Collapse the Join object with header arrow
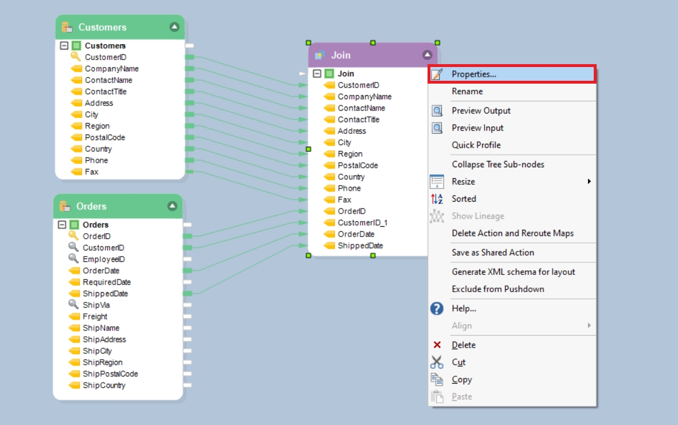 coord(427,55)
